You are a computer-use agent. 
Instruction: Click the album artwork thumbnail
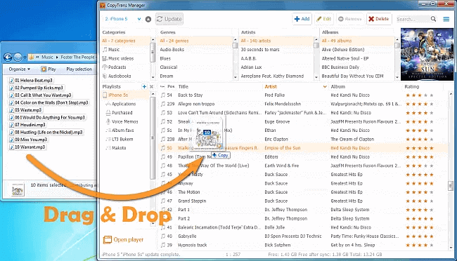pos(427,55)
